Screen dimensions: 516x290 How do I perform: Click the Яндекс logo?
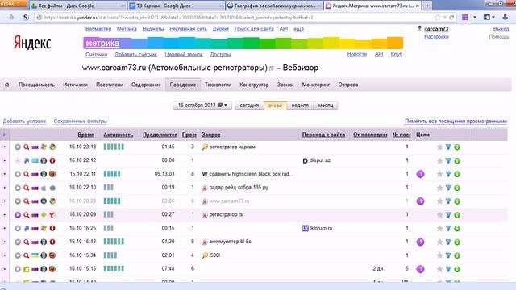click(32, 43)
